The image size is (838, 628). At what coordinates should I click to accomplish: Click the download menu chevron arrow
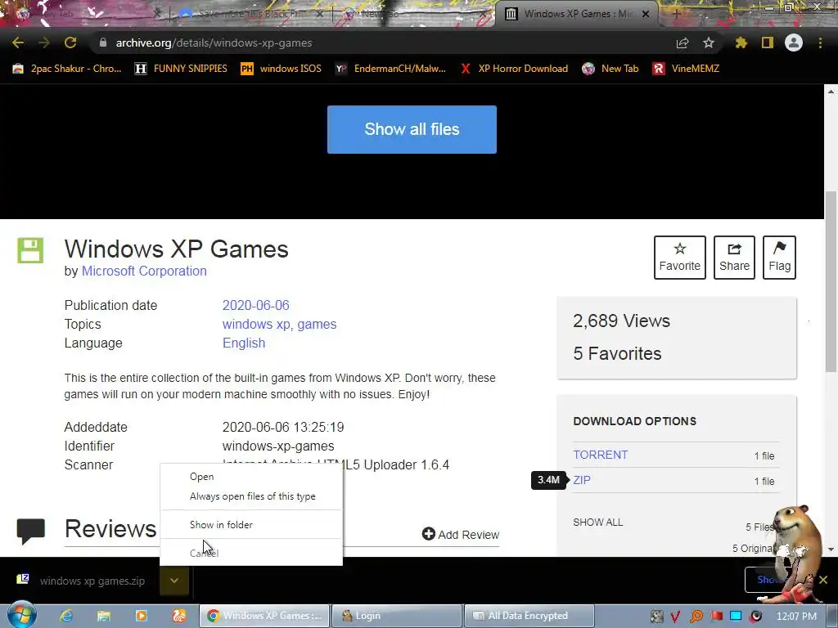point(174,581)
